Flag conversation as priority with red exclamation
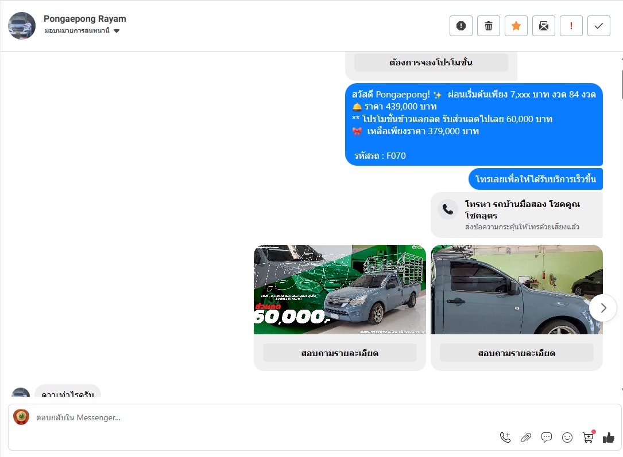Screen dimensions: 623x457 571,26
